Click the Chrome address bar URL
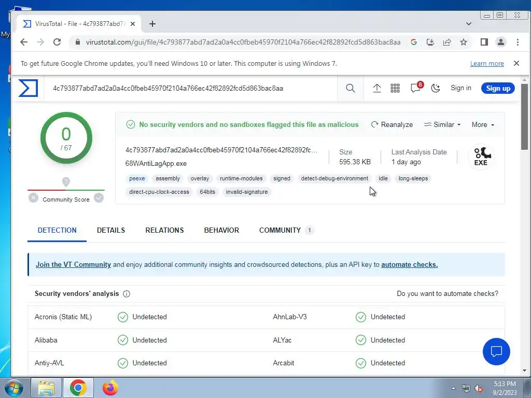 [243, 42]
